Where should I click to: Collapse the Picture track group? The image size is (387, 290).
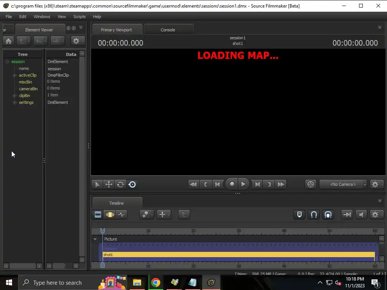coord(95,239)
